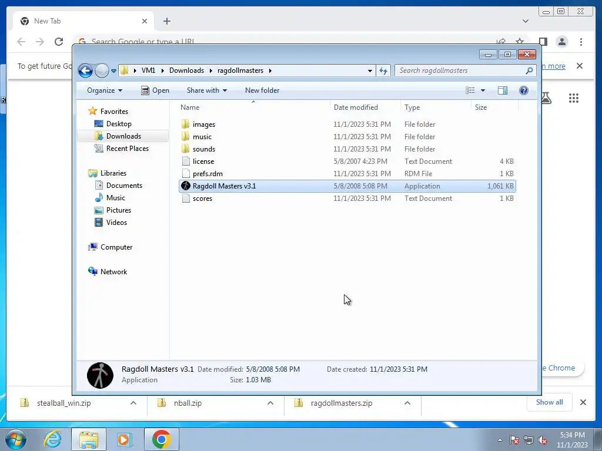Expand options for nball.zip download
602x451 pixels.
point(270,403)
